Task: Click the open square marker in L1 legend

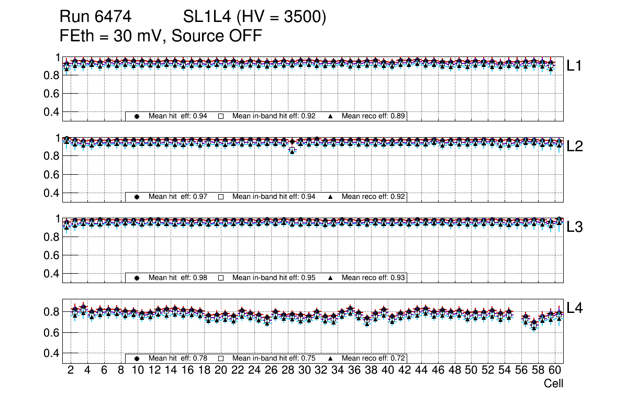Action: 221,116
